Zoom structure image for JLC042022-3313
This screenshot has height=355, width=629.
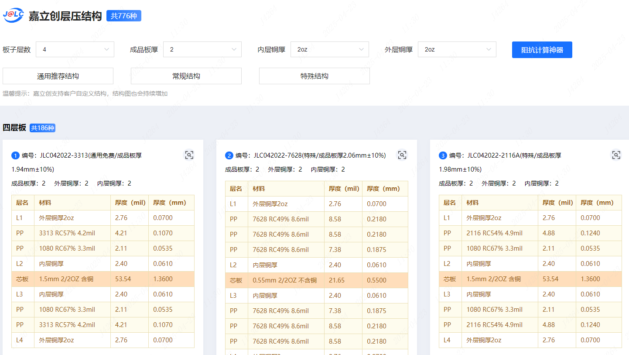[189, 155]
